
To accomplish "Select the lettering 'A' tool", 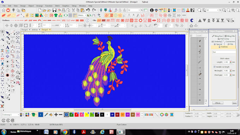I will [7, 47].
